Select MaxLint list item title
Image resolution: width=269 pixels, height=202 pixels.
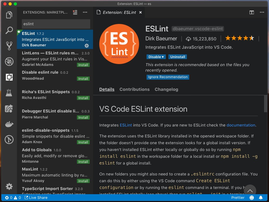coord(30,169)
